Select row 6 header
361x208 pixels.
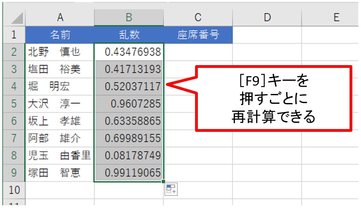[x=14, y=121]
